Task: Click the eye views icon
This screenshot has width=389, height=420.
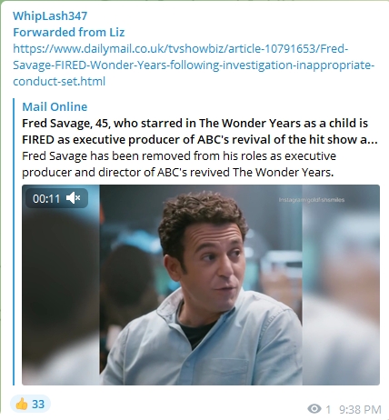Action: click(314, 409)
